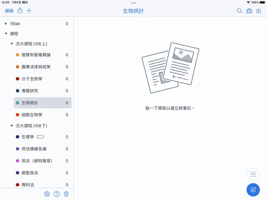Tap the dashed-square add selection button
Image resolution: width=267 pixels, height=200 pixels.
pyautogui.click(x=253, y=174)
